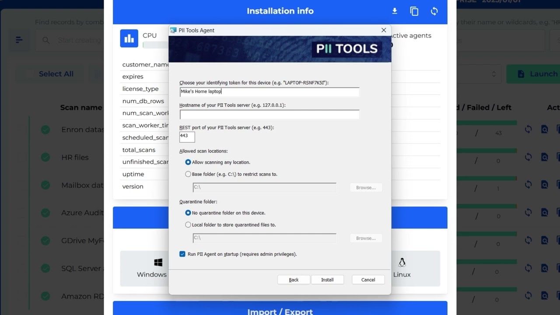
Task: Click the green check icon of HR files row
Action: (45, 157)
